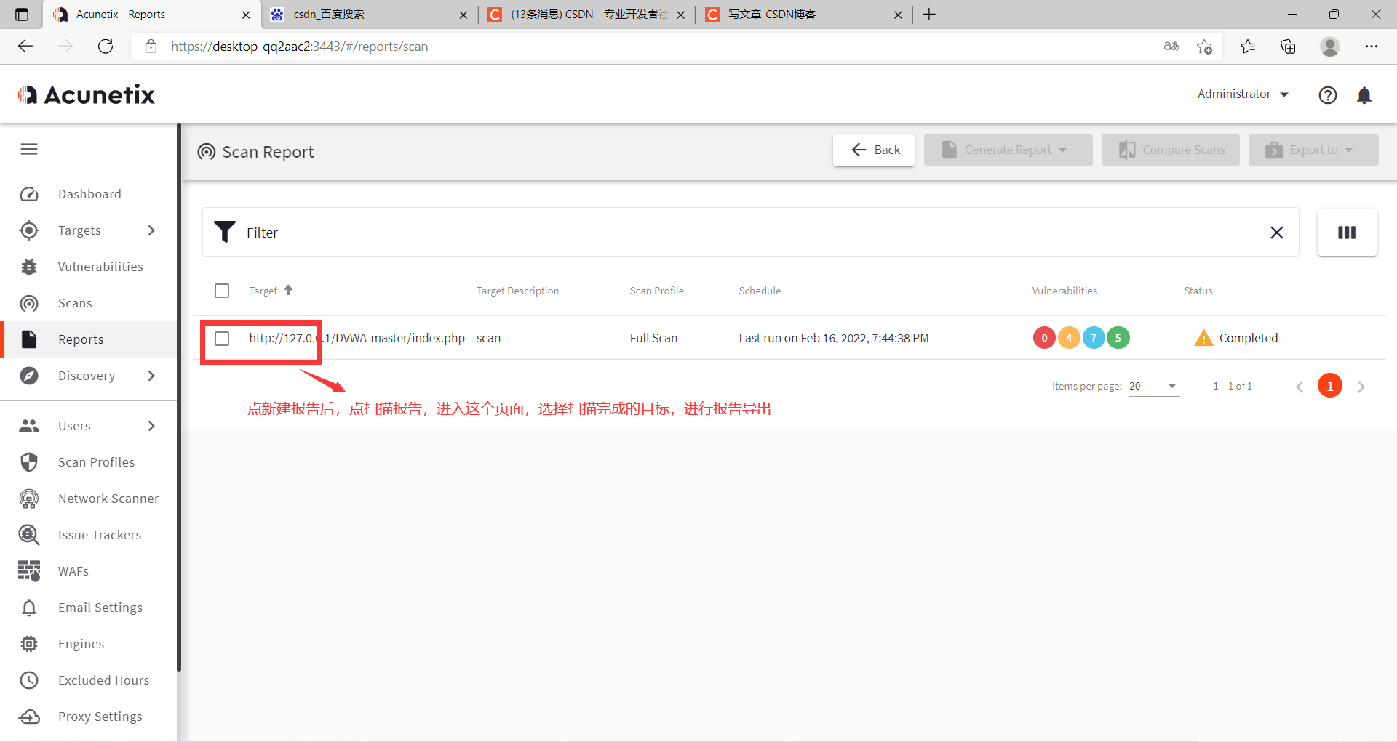Click the Reports document icon
Viewport: 1397px width, 742px height.
point(29,339)
